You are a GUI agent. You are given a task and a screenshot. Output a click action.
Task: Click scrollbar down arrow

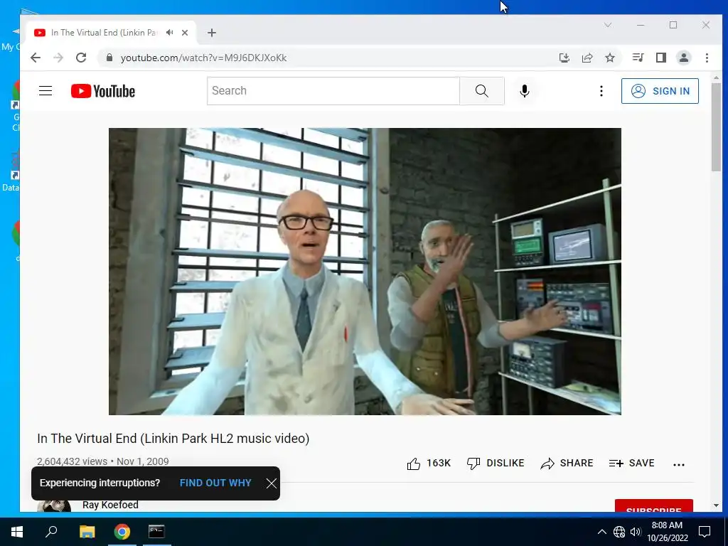click(717, 505)
